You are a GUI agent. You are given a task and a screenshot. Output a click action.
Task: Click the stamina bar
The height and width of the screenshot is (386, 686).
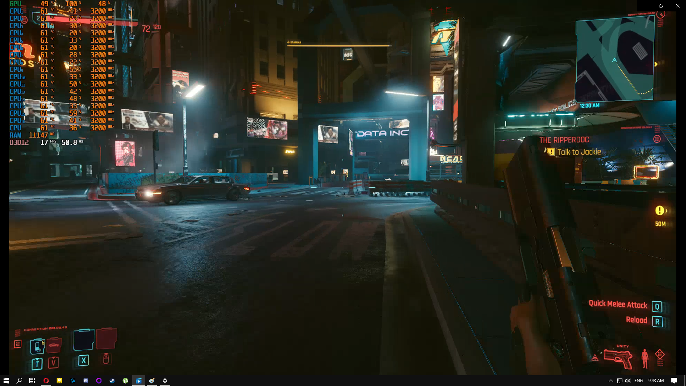[339, 46]
